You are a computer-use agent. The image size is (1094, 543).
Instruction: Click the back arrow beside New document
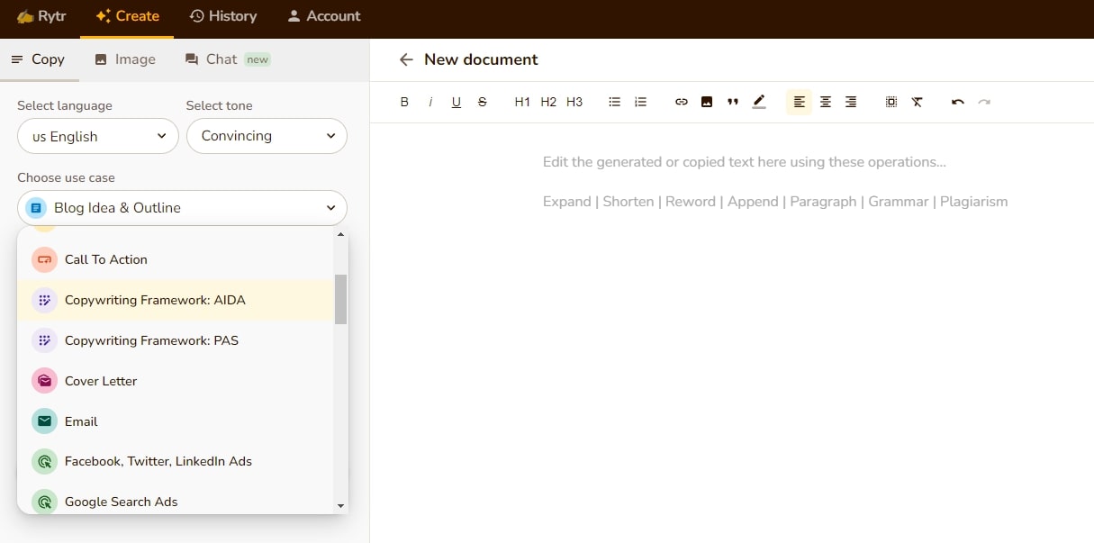(406, 59)
